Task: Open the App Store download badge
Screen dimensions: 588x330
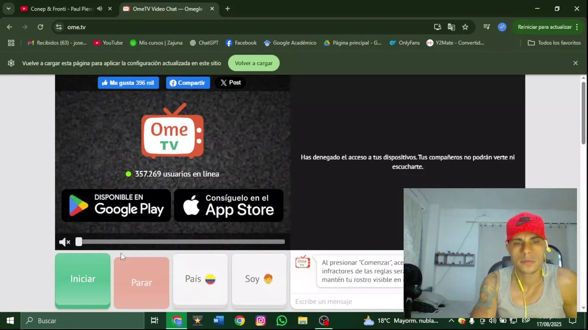Action: pos(229,206)
